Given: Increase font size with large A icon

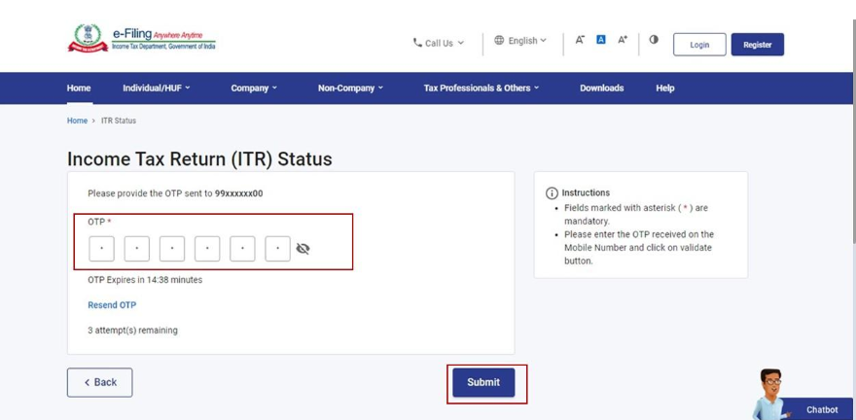Looking at the screenshot, I should (x=623, y=40).
